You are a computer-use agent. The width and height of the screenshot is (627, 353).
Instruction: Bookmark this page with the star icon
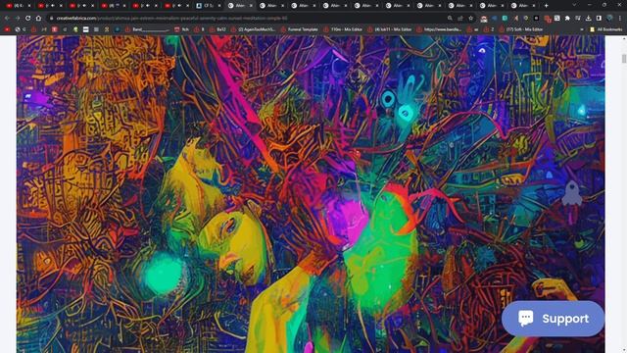[471, 18]
